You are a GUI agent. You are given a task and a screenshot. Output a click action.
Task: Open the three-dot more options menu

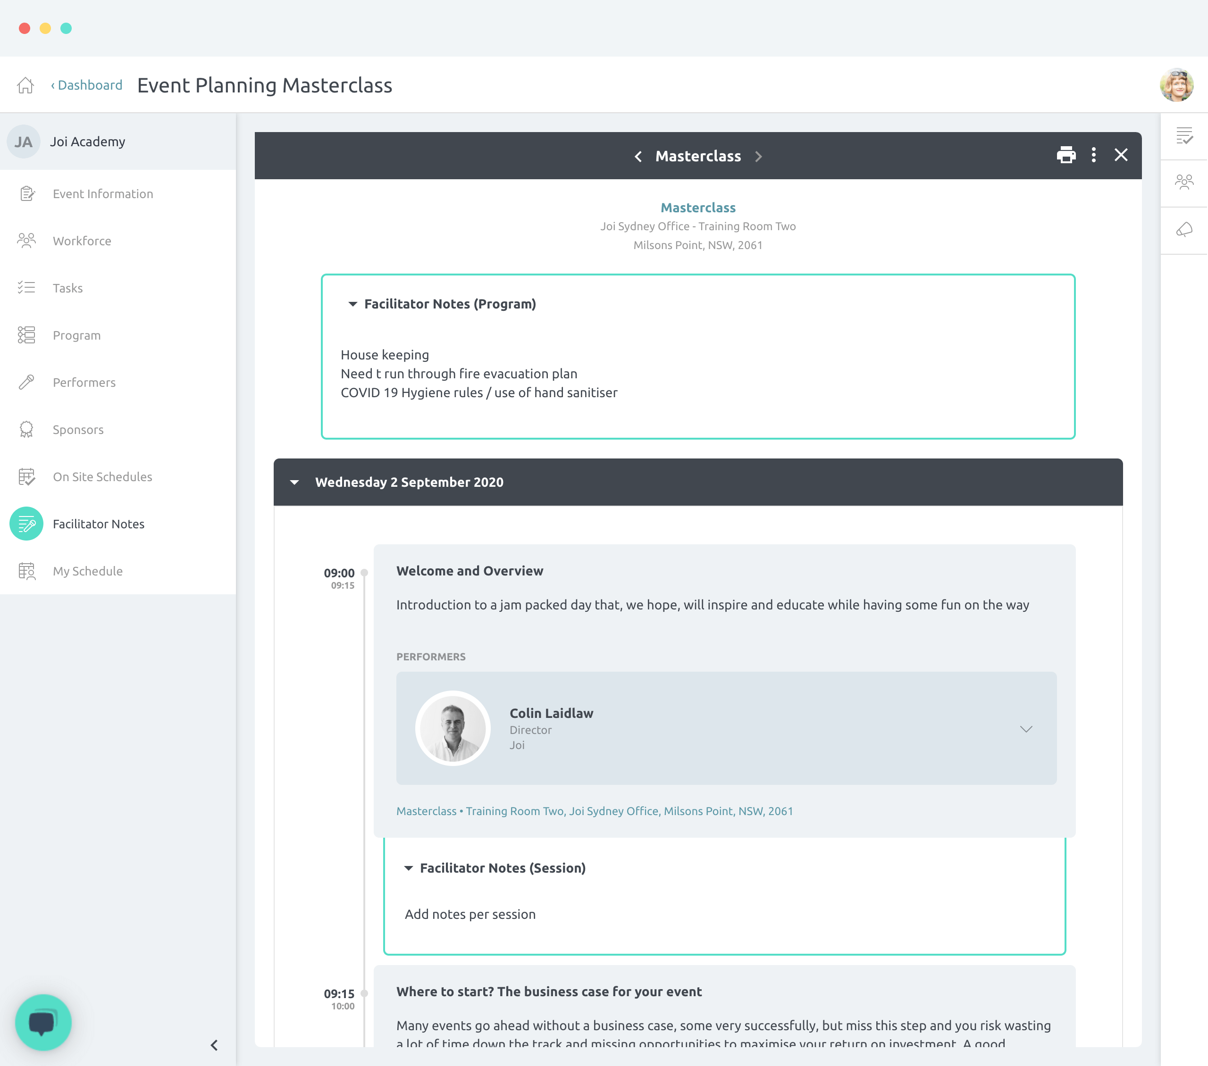(x=1093, y=155)
